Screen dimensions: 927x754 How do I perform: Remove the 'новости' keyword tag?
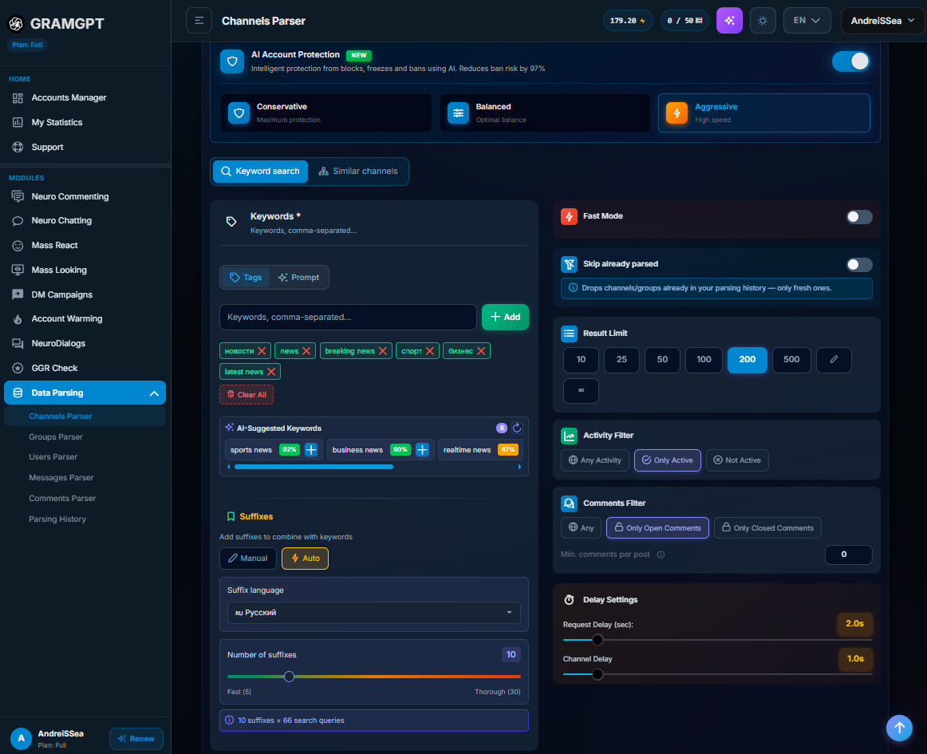click(x=262, y=351)
